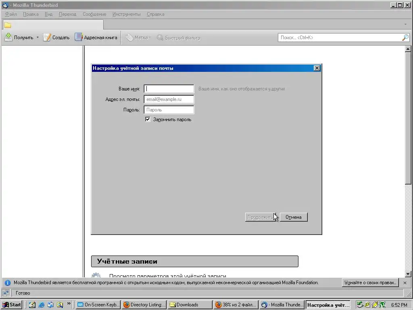Click the Outlook Express quick launch icon
Image resolution: width=413 pixels, height=310 pixels.
coord(50,305)
